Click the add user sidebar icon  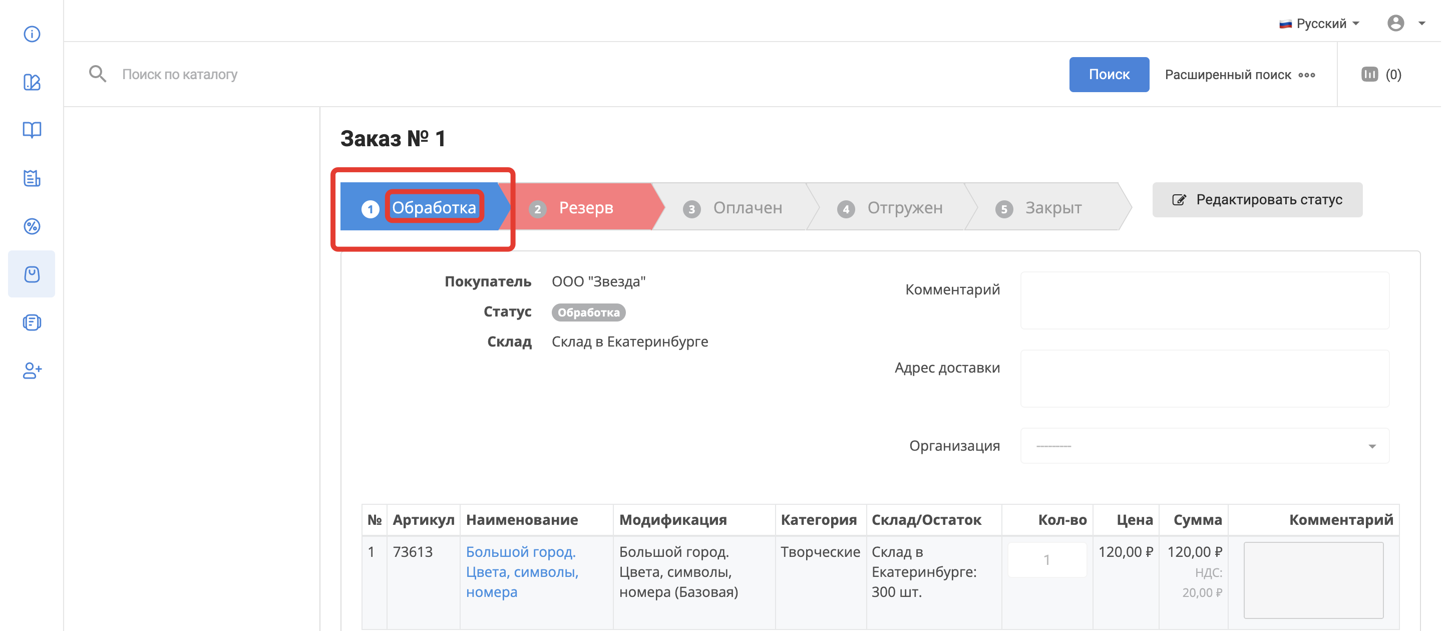coord(32,370)
